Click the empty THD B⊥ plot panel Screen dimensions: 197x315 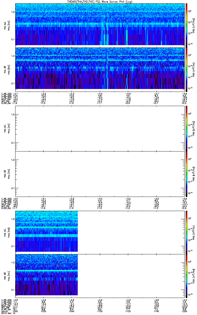click(99, 129)
